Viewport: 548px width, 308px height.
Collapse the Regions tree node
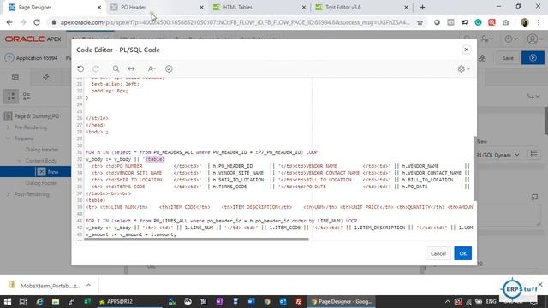pos(9,139)
